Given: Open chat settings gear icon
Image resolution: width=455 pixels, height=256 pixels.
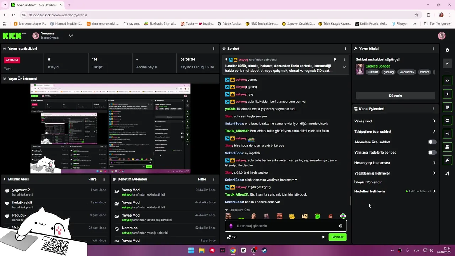Looking at the screenshot, I should click(323, 237).
